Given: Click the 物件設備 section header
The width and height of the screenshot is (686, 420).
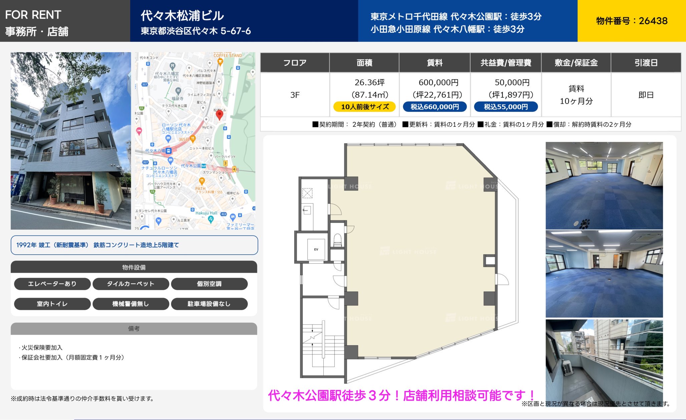Looking at the screenshot, I should coord(134,267).
